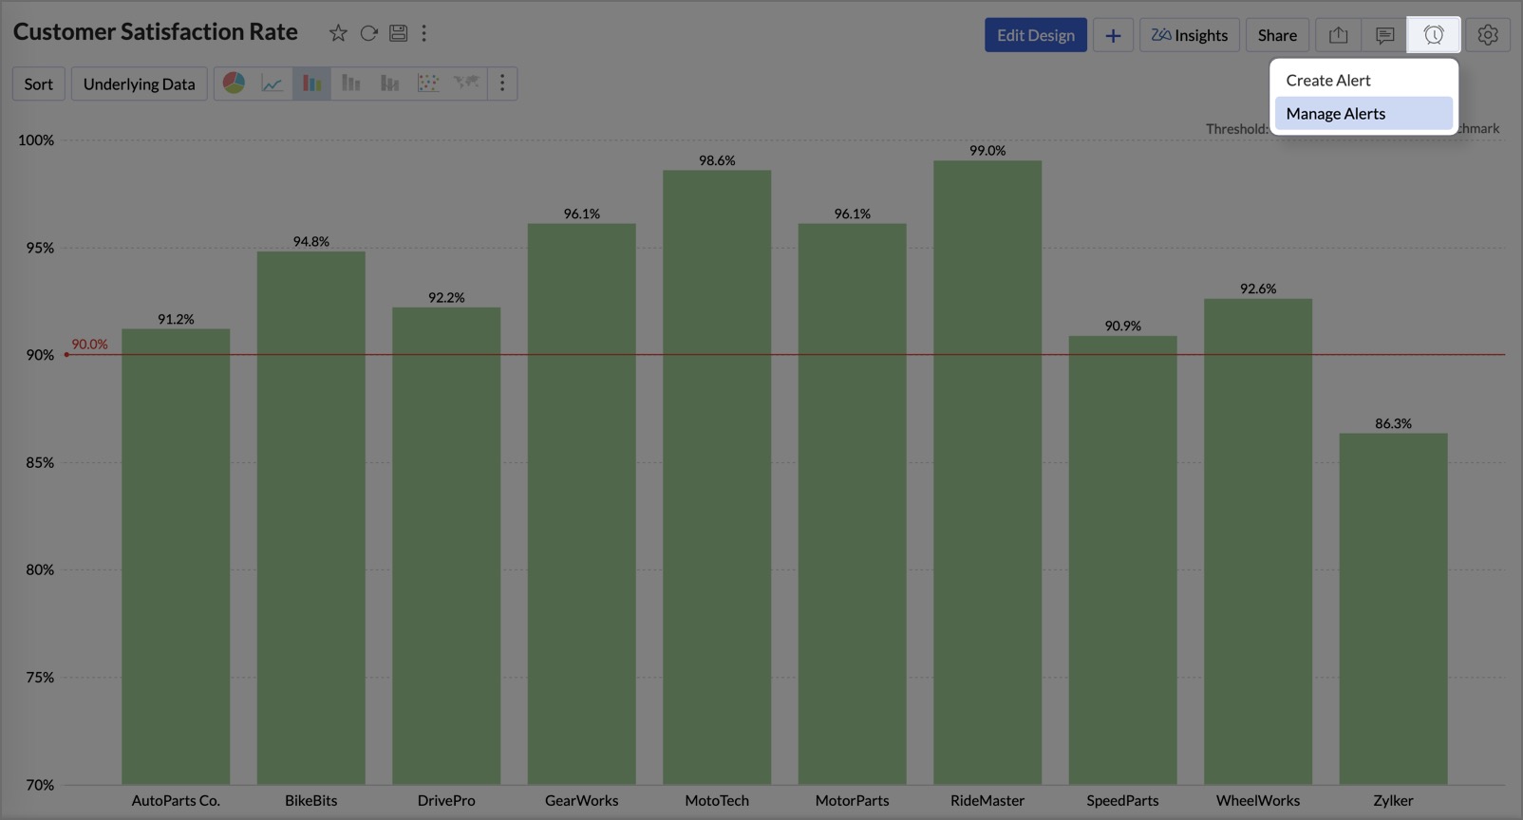Click the Zylker bar in chart
Screen dimensions: 1523x820
[x=1393, y=607]
